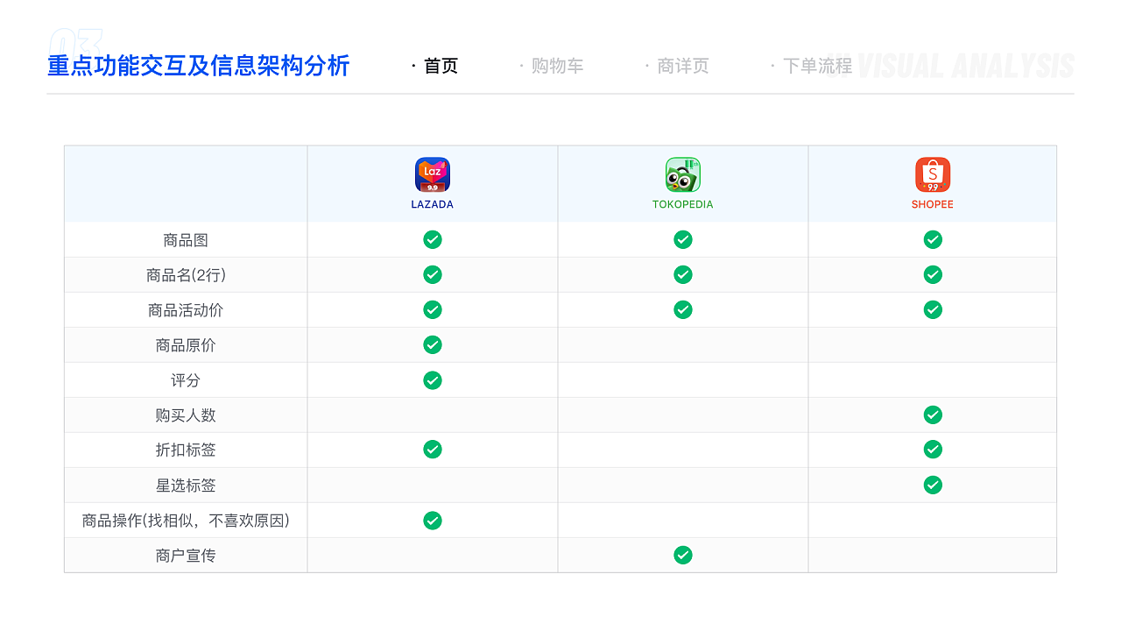Click Shopee checkmark in 商品名(2行) row

point(933,274)
